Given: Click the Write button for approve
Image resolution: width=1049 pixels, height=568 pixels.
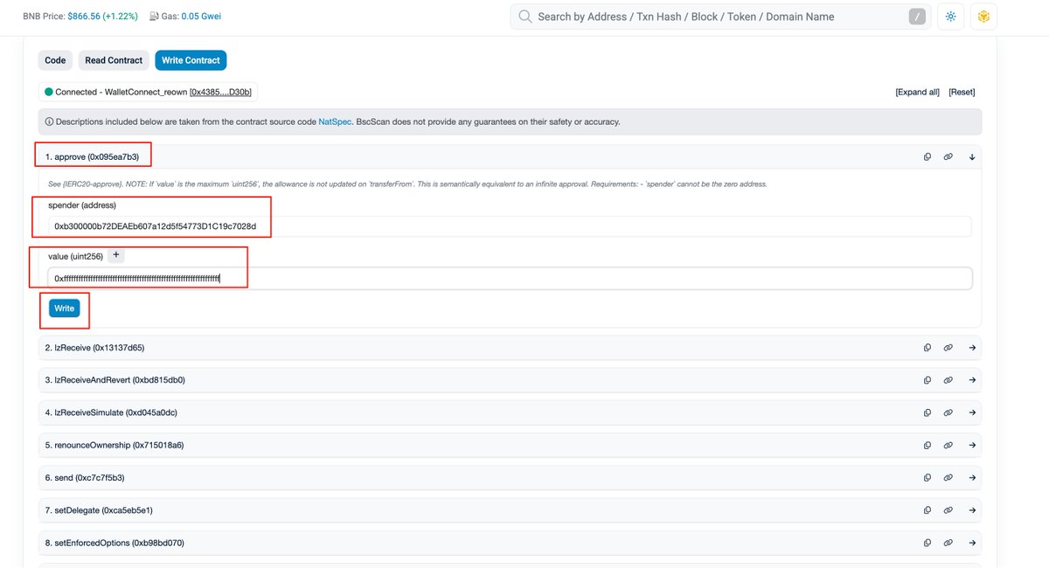Looking at the screenshot, I should pos(65,308).
